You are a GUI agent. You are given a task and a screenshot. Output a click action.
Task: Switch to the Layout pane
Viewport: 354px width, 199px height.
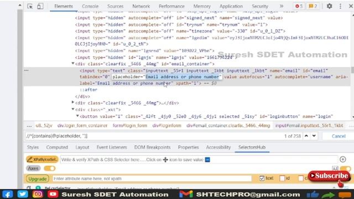tap(82, 148)
